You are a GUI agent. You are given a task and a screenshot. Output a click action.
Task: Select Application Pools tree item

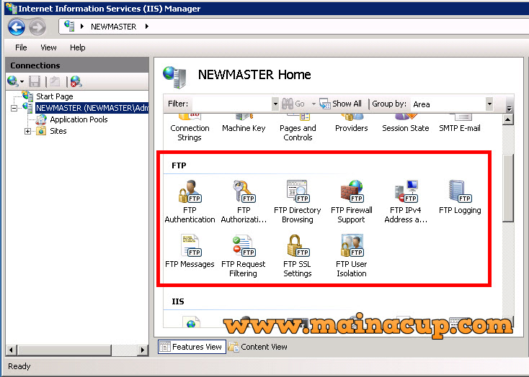point(79,119)
